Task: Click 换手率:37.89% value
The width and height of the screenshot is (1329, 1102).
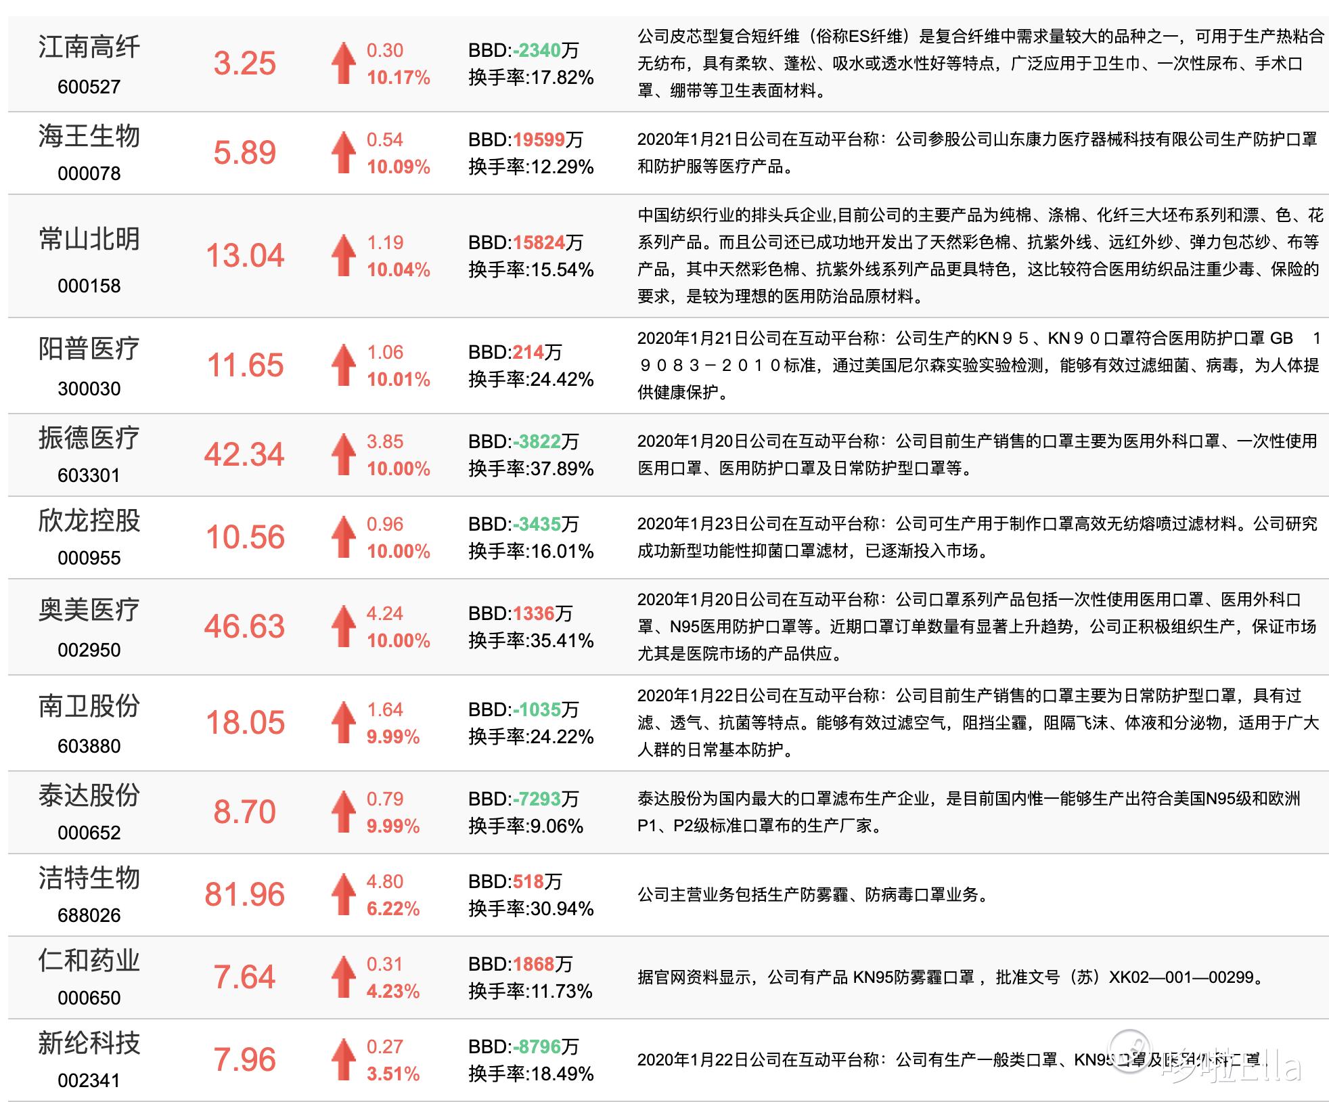Action: tap(531, 468)
